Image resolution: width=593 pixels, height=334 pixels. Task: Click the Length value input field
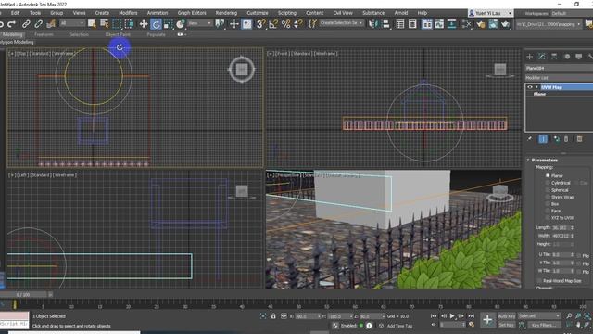tap(561, 227)
